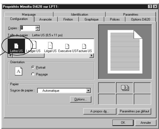Open the Options Di620 tab
159x129 pixels.
[140, 19]
